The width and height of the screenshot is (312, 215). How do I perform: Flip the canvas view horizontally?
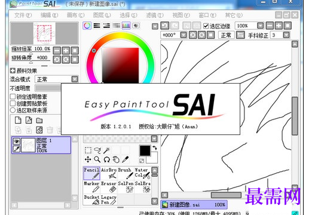pos(240,35)
